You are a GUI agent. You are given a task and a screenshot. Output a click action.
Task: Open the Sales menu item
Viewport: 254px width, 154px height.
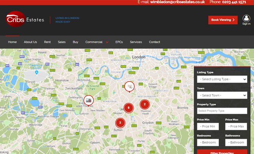62,42
